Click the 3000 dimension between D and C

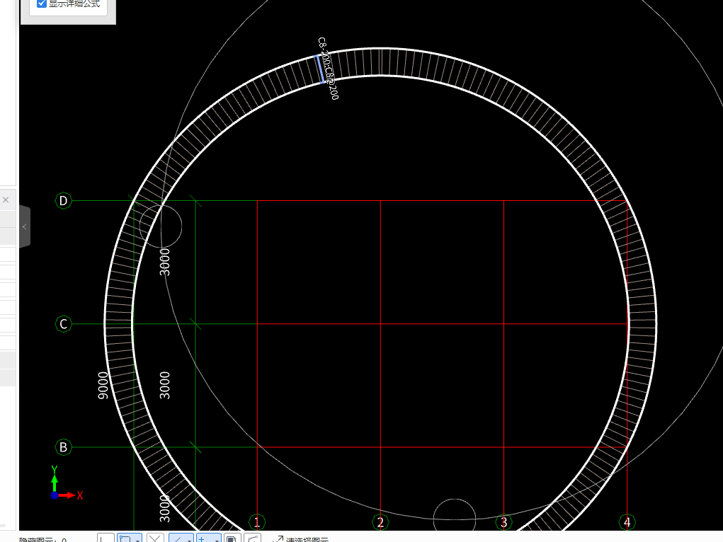[164, 262]
